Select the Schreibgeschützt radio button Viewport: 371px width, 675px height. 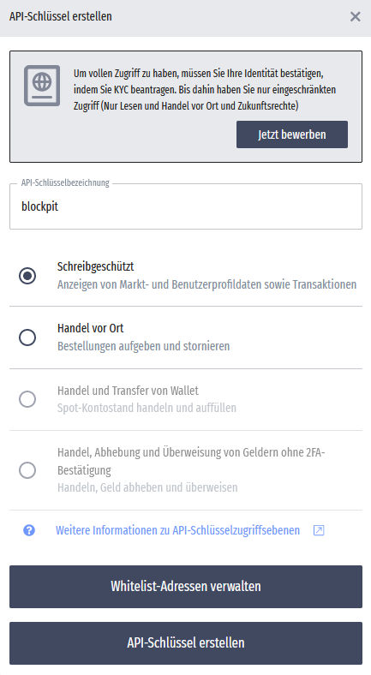click(x=27, y=276)
